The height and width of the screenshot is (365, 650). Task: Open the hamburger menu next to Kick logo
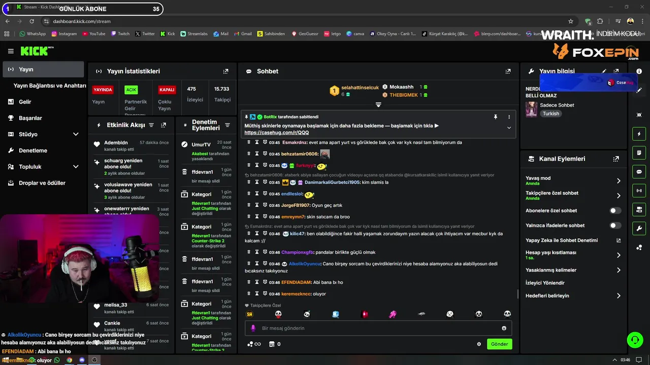coord(11,51)
